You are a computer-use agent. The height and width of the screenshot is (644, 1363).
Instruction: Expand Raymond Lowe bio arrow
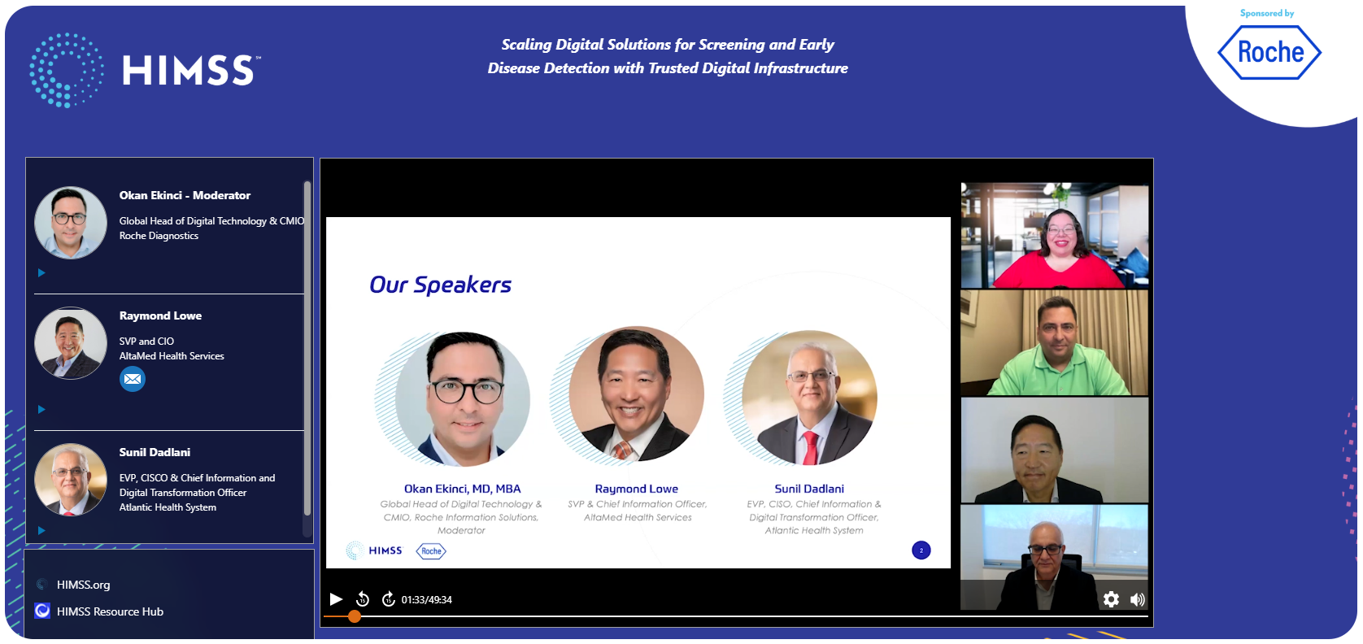pyautogui.click(x=41, y=410)
